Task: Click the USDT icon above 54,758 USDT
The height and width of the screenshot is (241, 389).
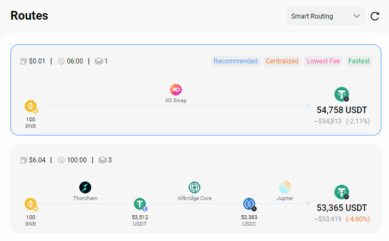Action: click(341, 95)
